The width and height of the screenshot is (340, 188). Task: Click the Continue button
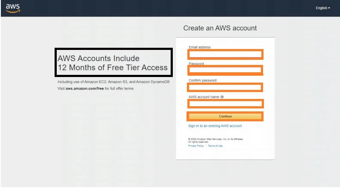[225, 116]
